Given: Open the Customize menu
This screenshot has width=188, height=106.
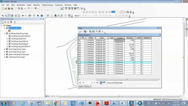Looking at the screenshot, I should [x=59, y=5].
